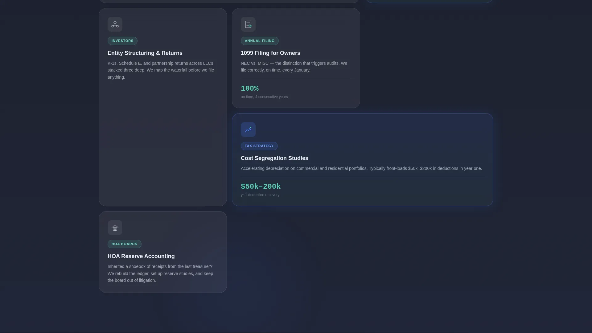Click the shoebox of receipts description
The image size is (592, 333).
point(160,273)
